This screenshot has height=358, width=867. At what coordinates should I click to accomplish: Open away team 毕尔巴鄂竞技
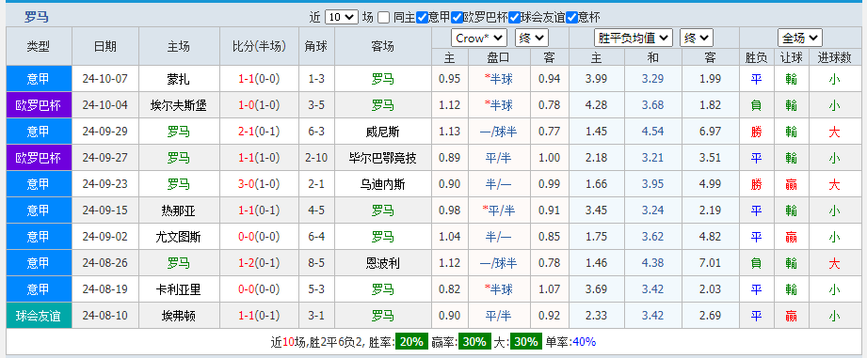[x=382, y=158]
